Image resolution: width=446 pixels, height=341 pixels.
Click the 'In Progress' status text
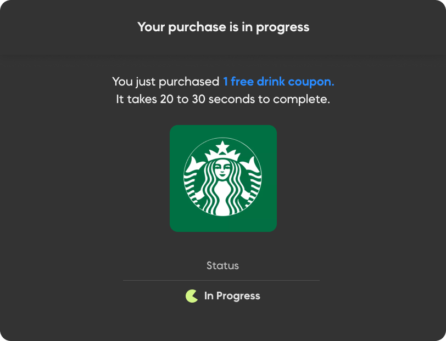232,296
